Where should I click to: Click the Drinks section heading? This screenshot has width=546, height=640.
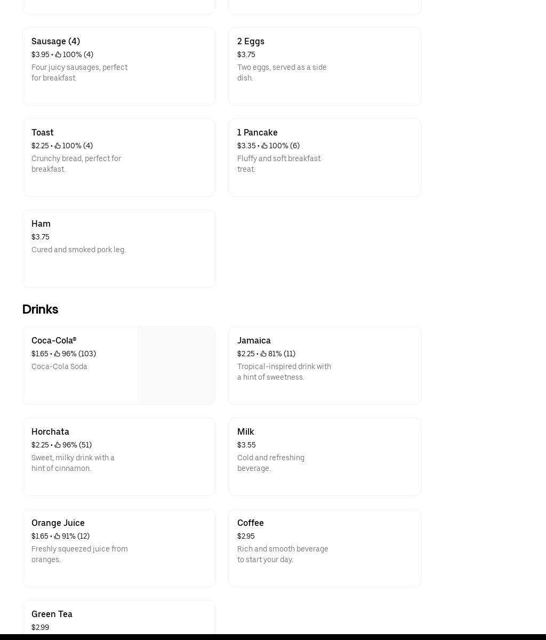click(40, 309)
